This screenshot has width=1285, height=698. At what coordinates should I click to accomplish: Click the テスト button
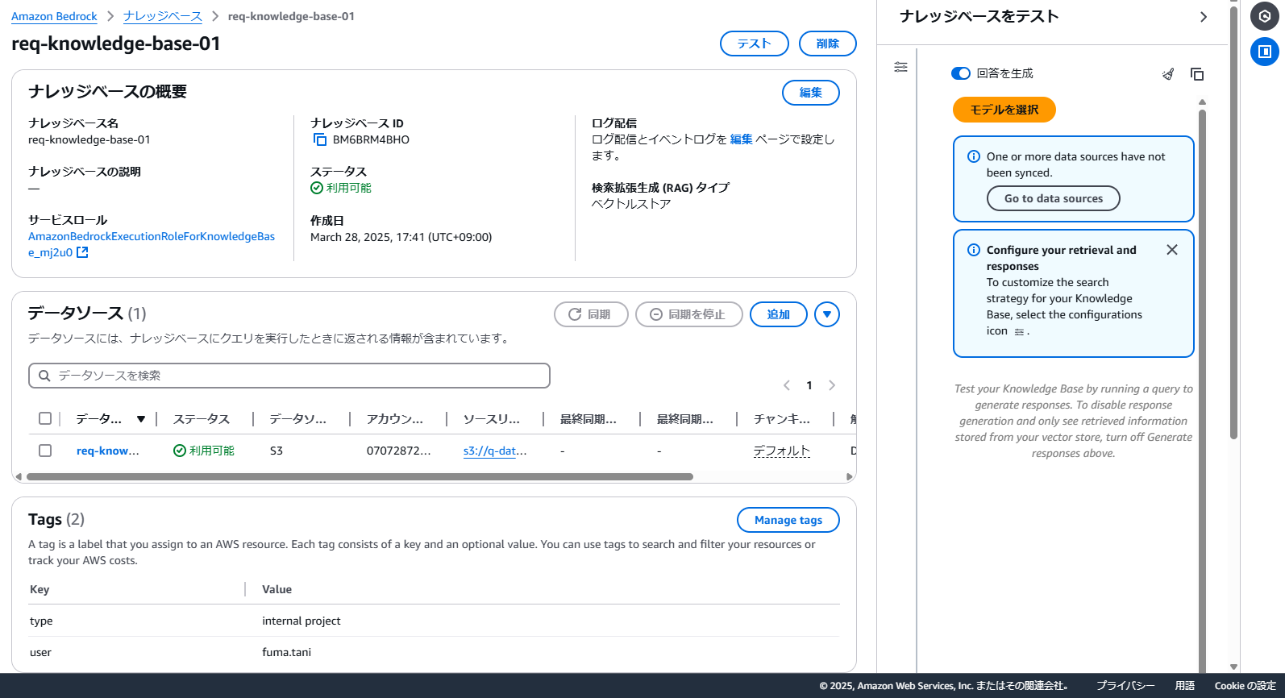pos(755,44)
